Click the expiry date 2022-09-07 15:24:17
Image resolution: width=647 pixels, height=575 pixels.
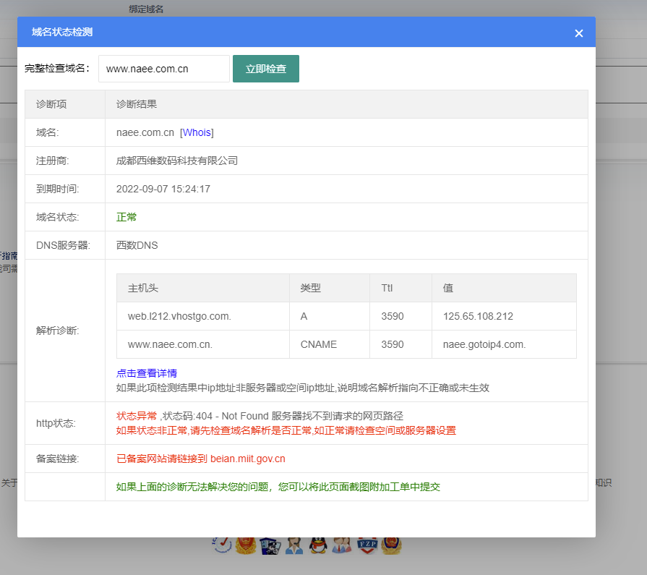[x=163, y=189]
